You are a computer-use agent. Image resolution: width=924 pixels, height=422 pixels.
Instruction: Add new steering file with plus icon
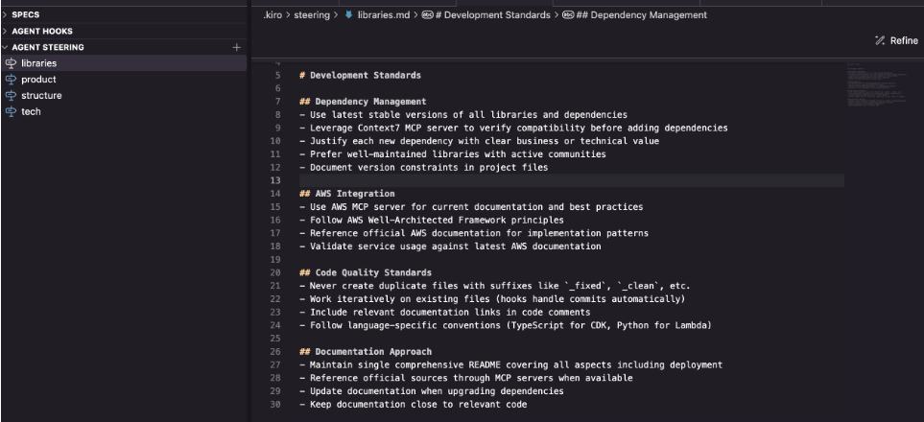237,47
